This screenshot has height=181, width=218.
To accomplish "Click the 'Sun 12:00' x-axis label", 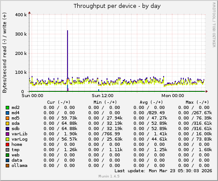I will click(103, 96).
